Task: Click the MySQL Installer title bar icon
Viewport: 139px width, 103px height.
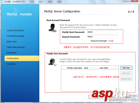Action: [2, 1]
